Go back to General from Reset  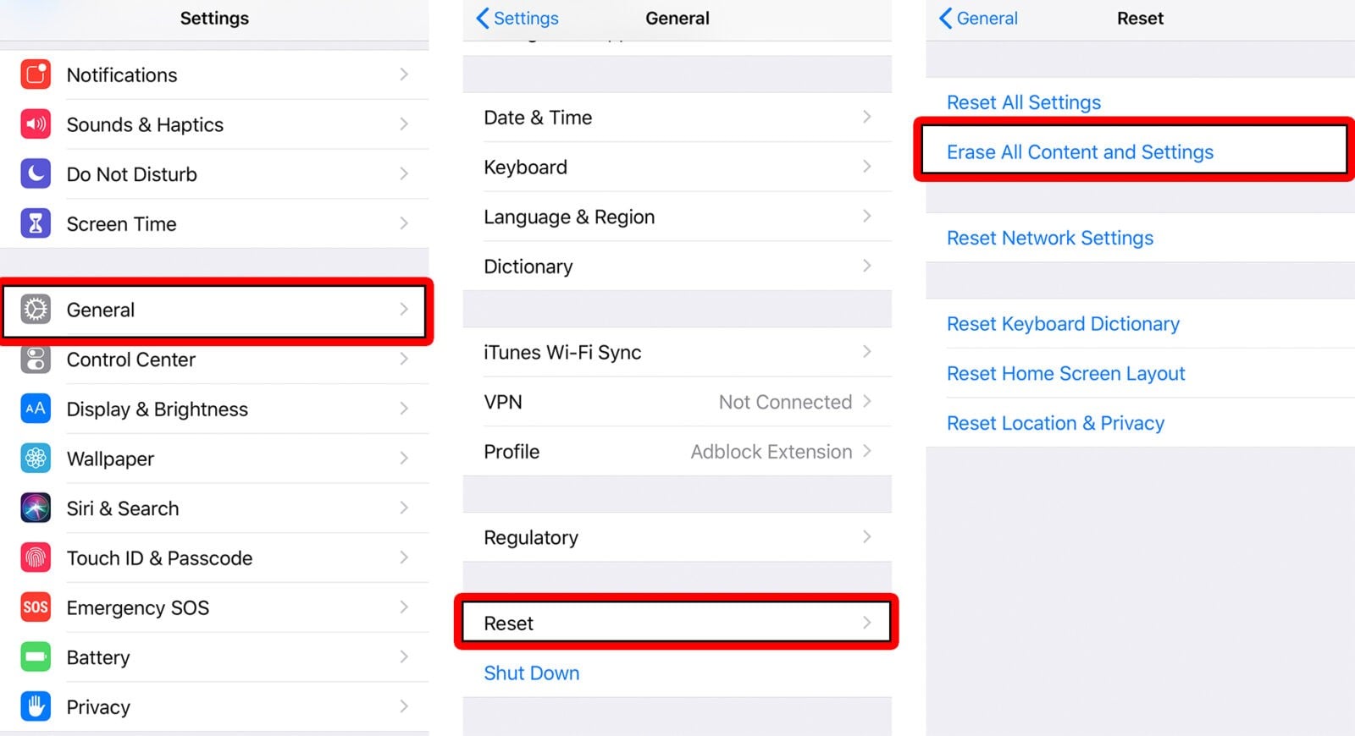[x=979, y=19]
